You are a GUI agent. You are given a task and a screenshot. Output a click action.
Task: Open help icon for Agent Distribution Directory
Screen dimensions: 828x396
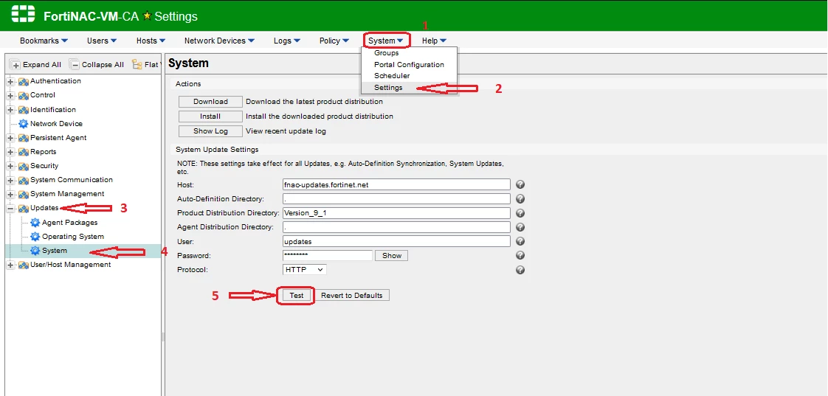click(x=520, y=228)
